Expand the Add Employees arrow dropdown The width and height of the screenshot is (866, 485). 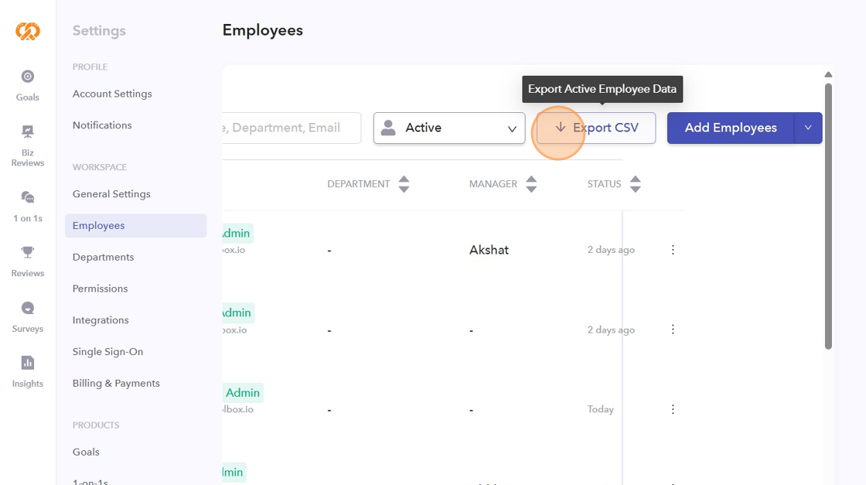point(808,128)
